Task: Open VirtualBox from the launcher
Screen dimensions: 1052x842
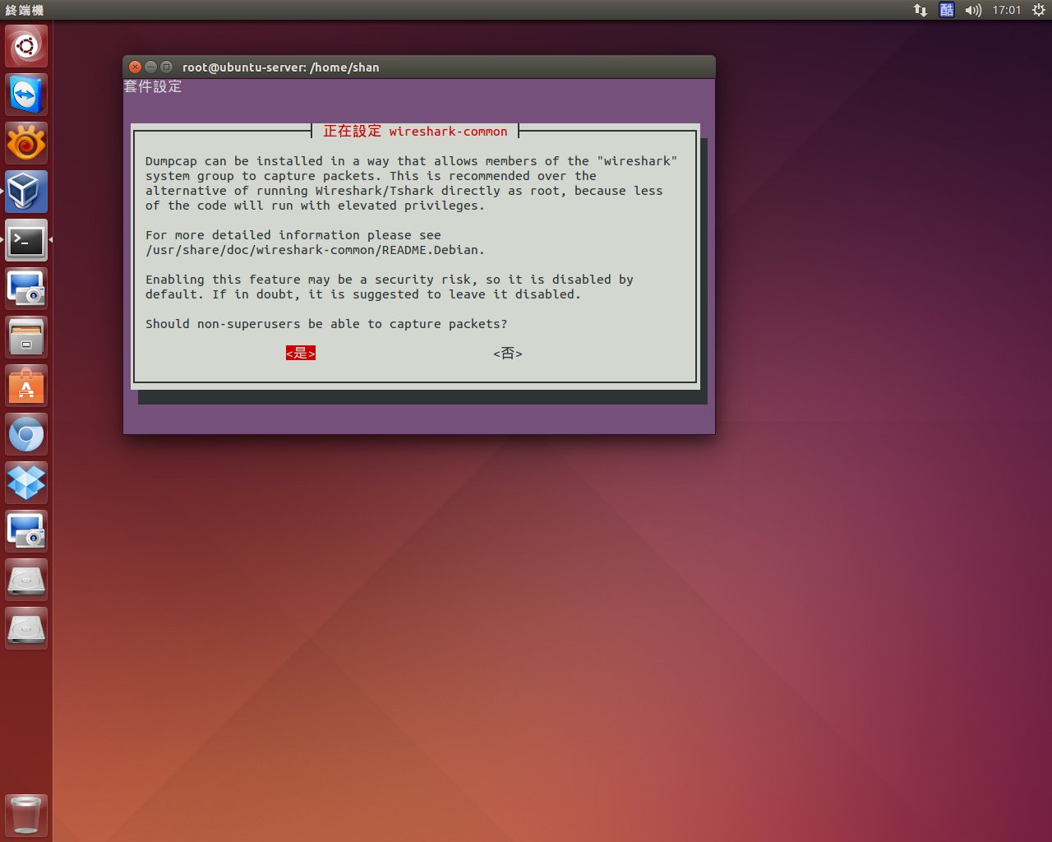Action: (x=26, y=192)
